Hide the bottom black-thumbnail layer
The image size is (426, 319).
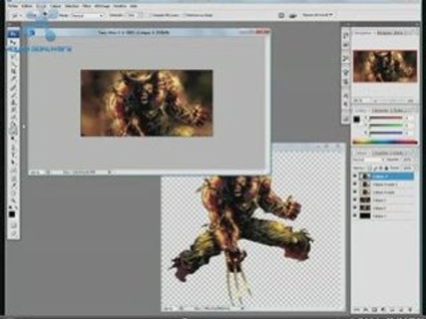355,216
